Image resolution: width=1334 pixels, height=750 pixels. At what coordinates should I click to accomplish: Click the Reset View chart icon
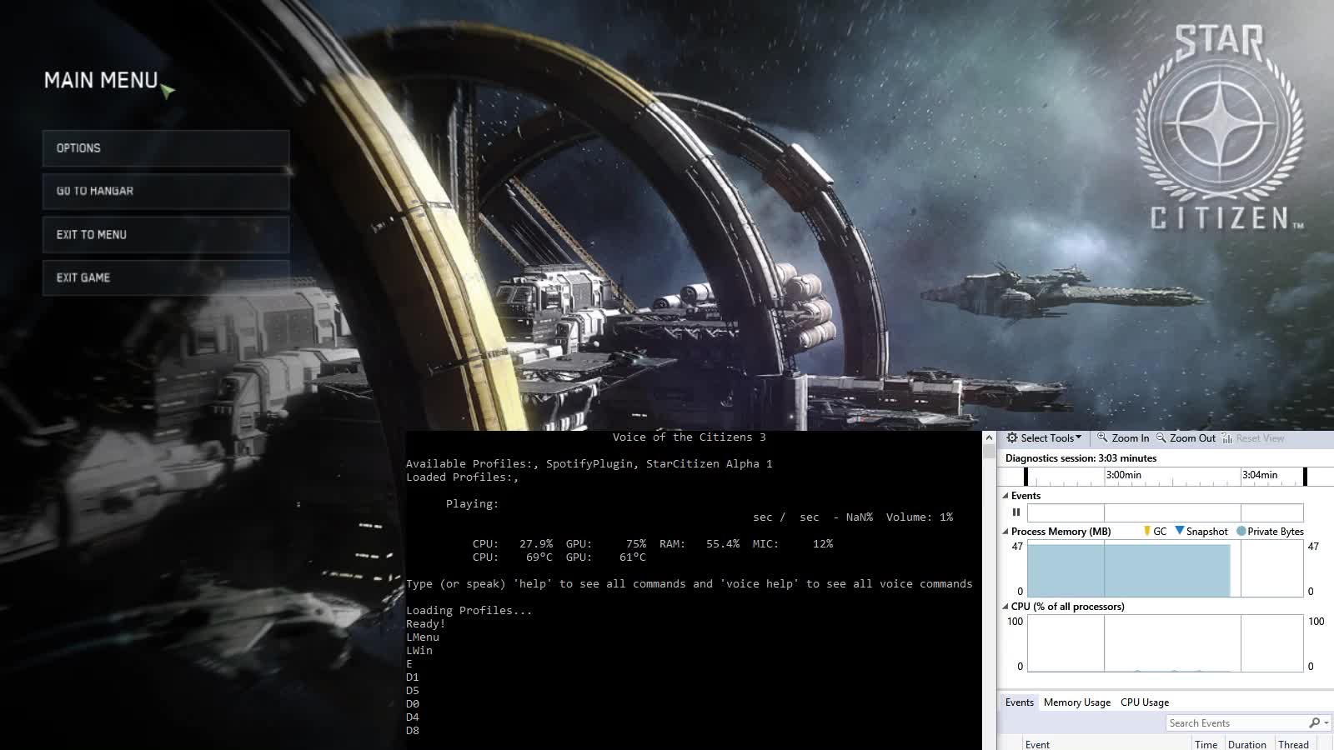[x=1227, y=438]
